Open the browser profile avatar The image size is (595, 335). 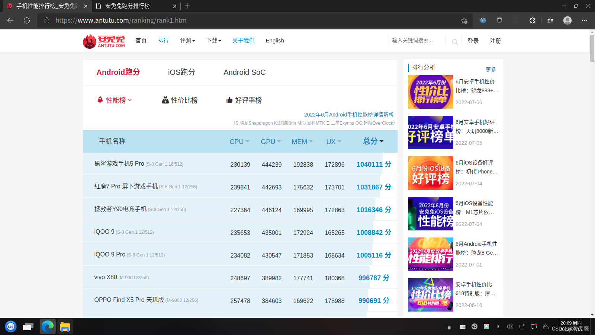(567, 20)
